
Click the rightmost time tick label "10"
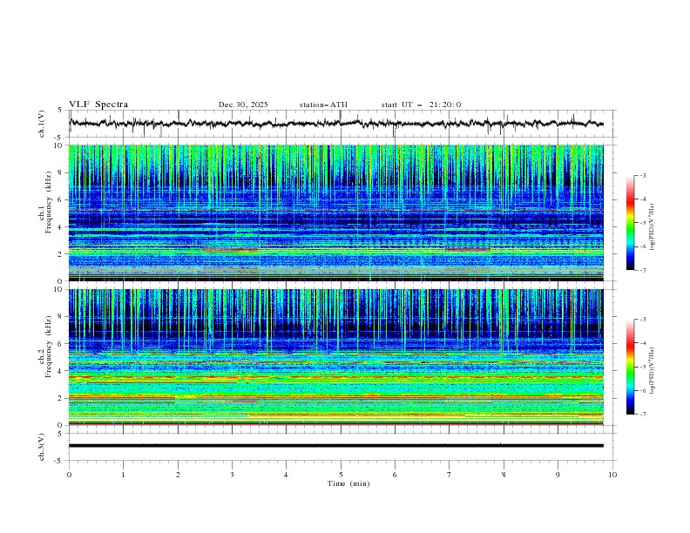coord(612,475)
